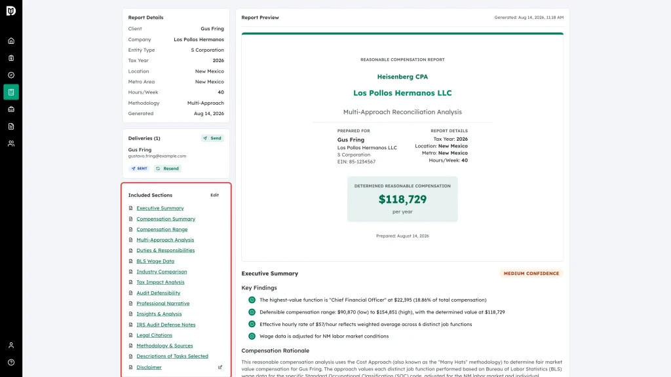Image resolution: width=671 pixels, height=377 pixels.
Task: Click the Prepared: August 14, 2026 text
Action: coord(402,236)
